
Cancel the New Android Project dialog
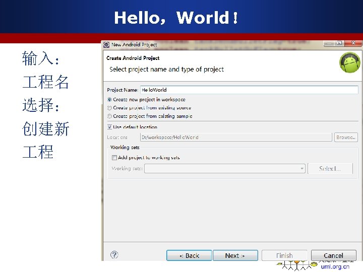point(333,255)
